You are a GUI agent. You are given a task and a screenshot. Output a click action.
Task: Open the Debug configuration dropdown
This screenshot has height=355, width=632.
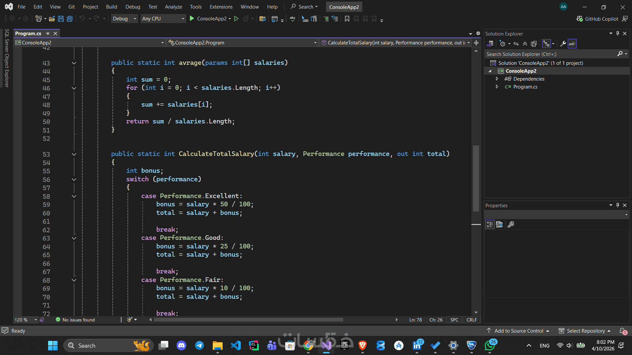(124, 19)
